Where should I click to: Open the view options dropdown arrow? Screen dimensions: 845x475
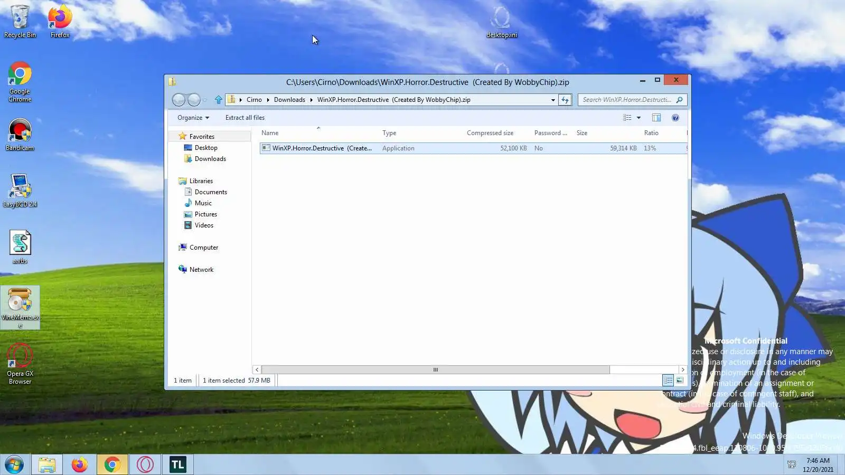coord(639,118)
